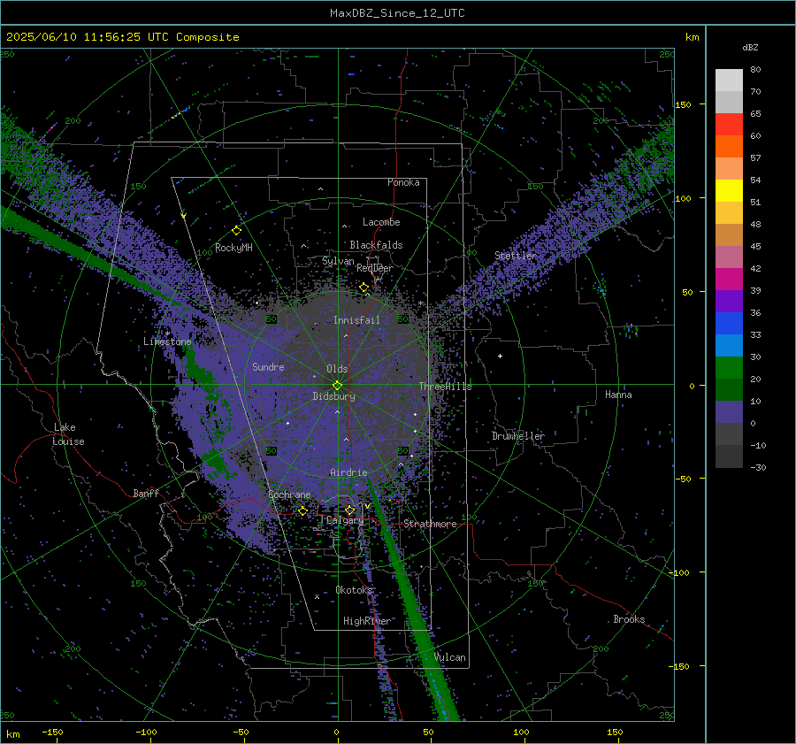Click the legend value -30
Image resolution: width=796 pixels, height=744 pixels.
(758, 468)
